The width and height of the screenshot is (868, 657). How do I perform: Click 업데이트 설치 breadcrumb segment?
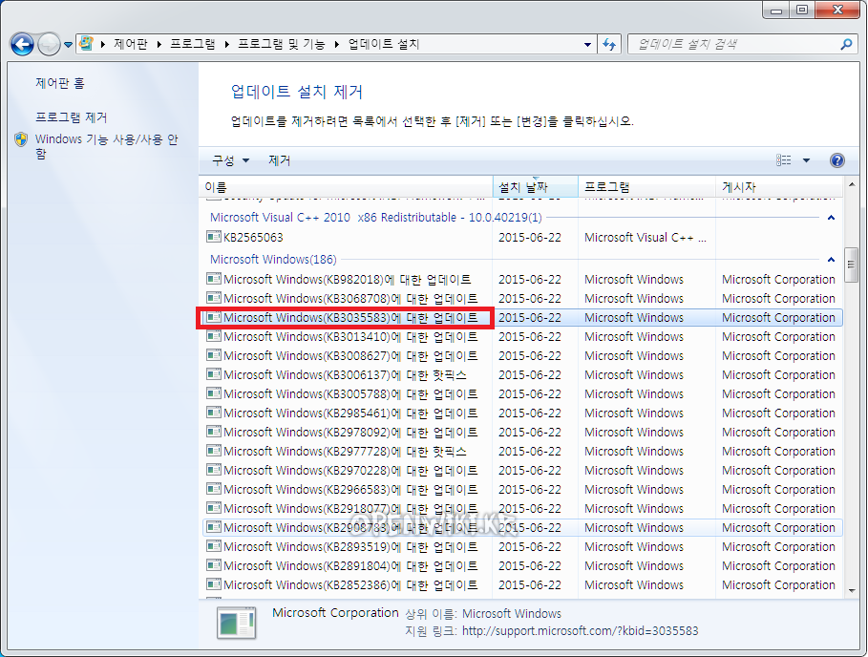384,44
